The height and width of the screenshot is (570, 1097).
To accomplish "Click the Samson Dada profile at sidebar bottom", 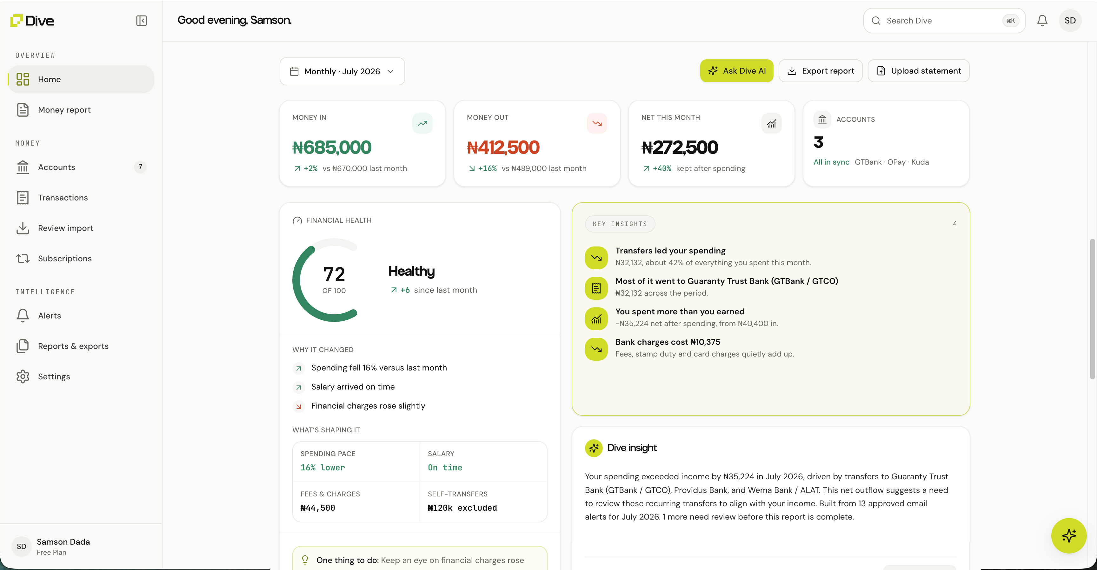I will click(x=81, y=547).
